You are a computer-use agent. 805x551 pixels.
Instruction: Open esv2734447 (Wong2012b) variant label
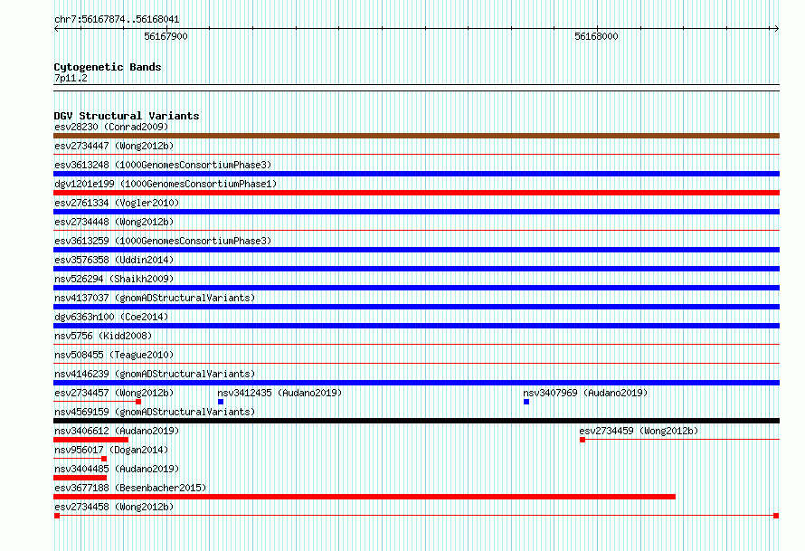click(114, 146)
